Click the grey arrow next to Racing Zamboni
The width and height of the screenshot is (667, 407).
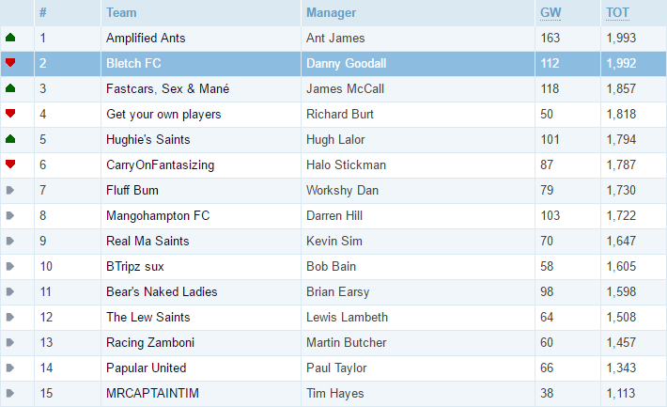(x=10, y=343)
